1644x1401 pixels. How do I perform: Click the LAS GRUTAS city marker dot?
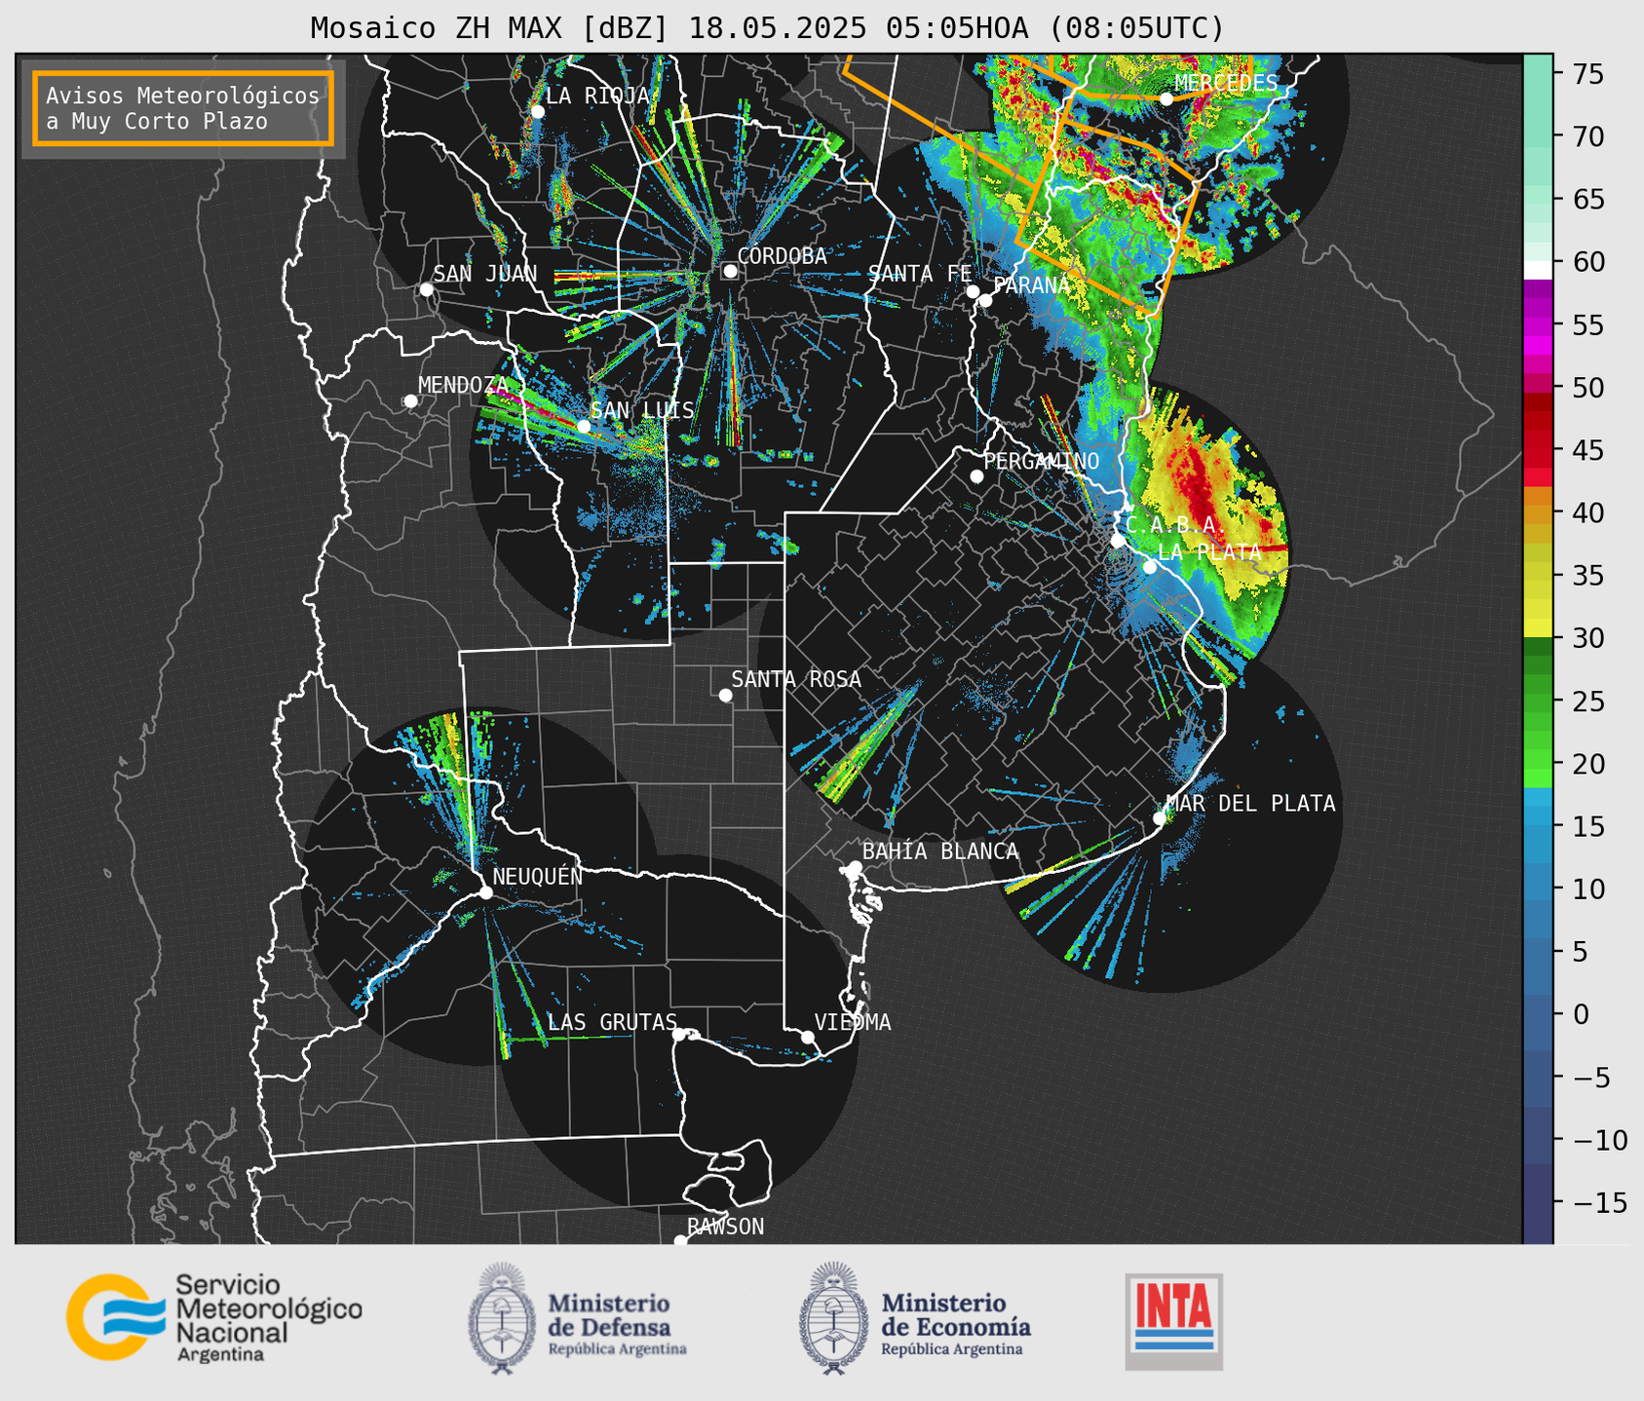(x=679, y=1034)
